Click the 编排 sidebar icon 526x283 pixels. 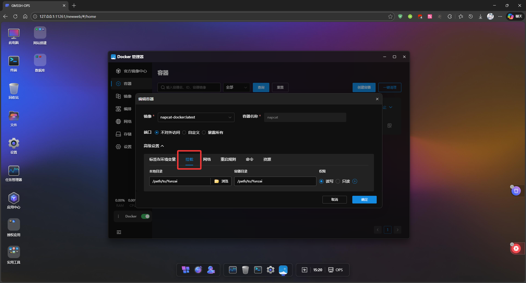[118, 109]
